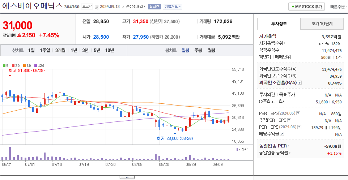
Task: Click the red 20-day moving average swatch
Action: [x=13, y=66]
